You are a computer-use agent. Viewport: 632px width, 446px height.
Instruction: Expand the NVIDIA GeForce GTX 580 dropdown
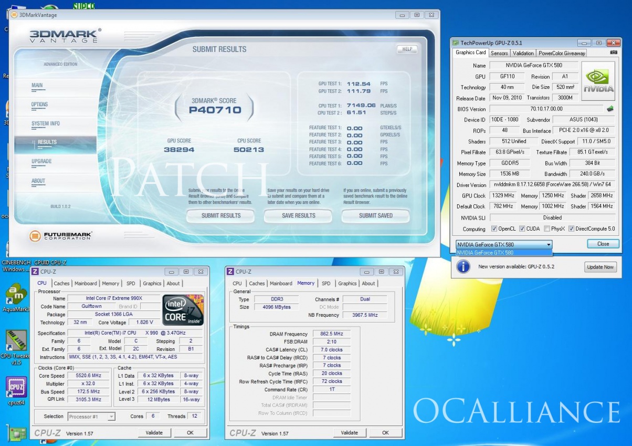click(549, 244)
